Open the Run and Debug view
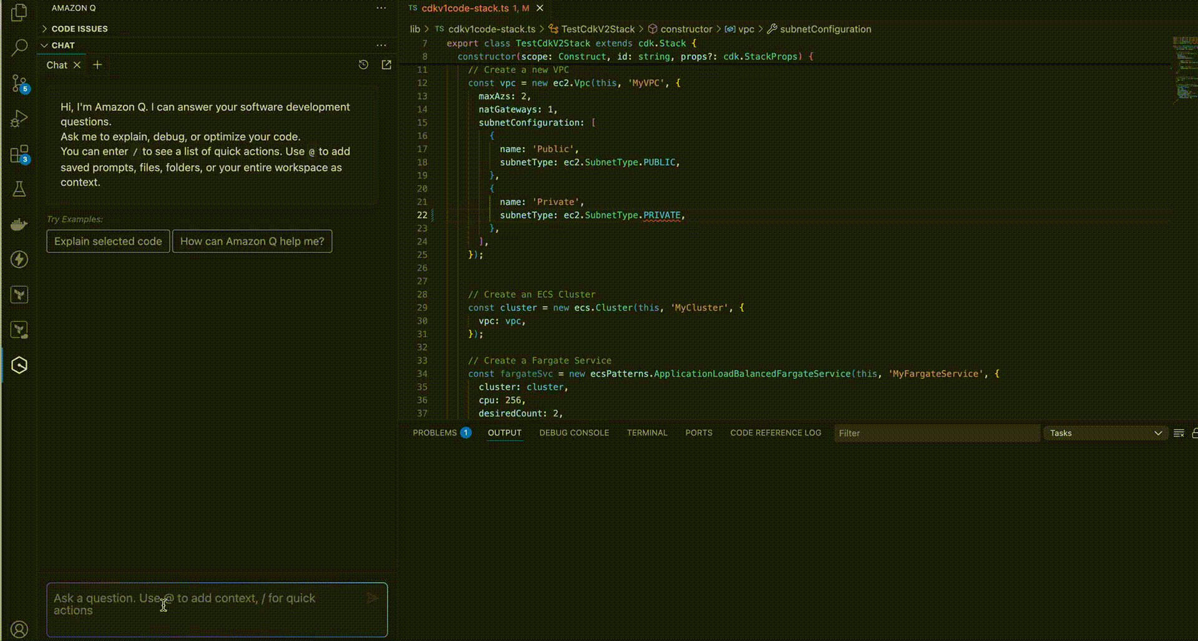 point(19,118)
